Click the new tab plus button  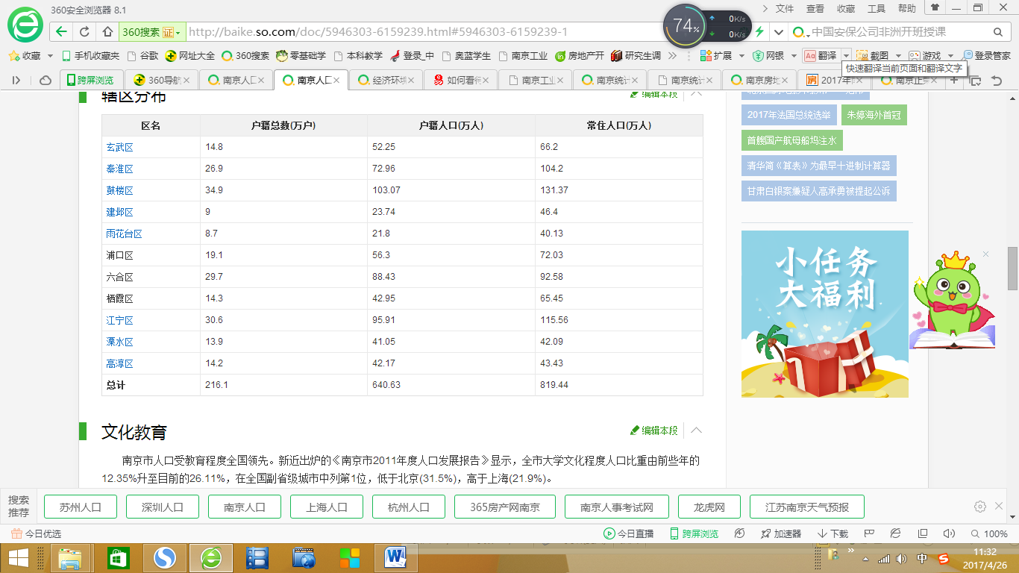pyautogui.click(x=954, y=80)
